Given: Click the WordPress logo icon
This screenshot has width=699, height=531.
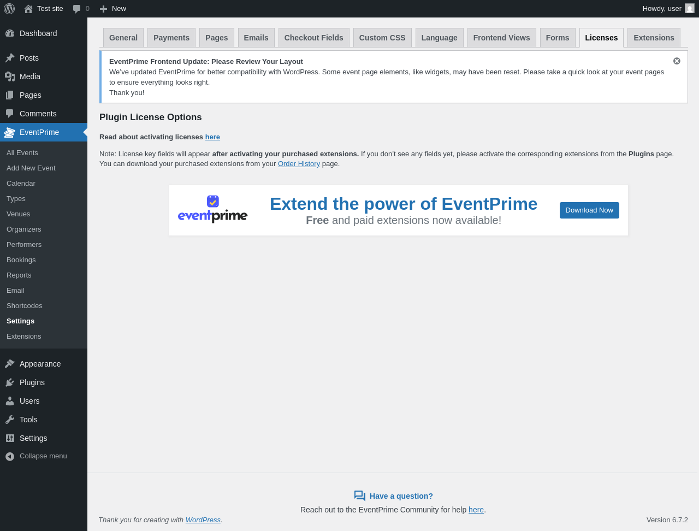Looking at the screenshot, I should click(9, 9).
